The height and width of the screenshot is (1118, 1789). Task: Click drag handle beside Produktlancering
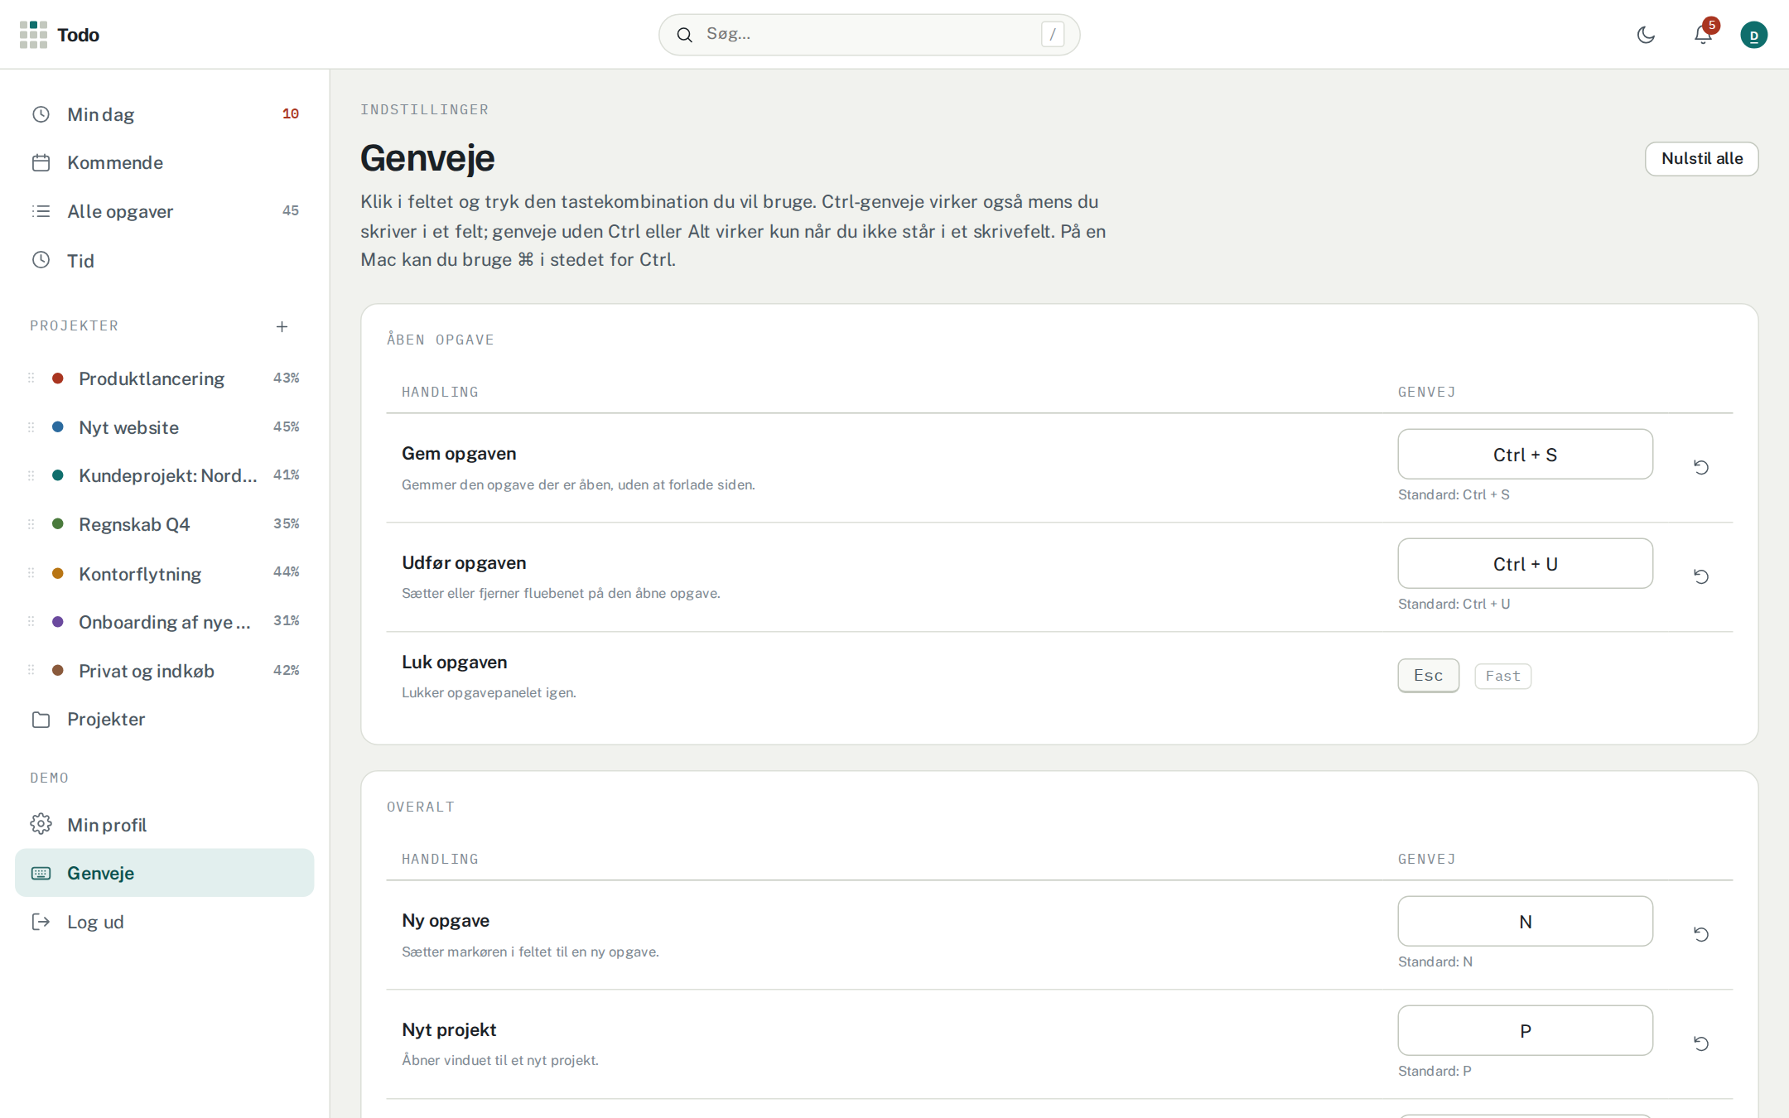[x=31, y=378]
